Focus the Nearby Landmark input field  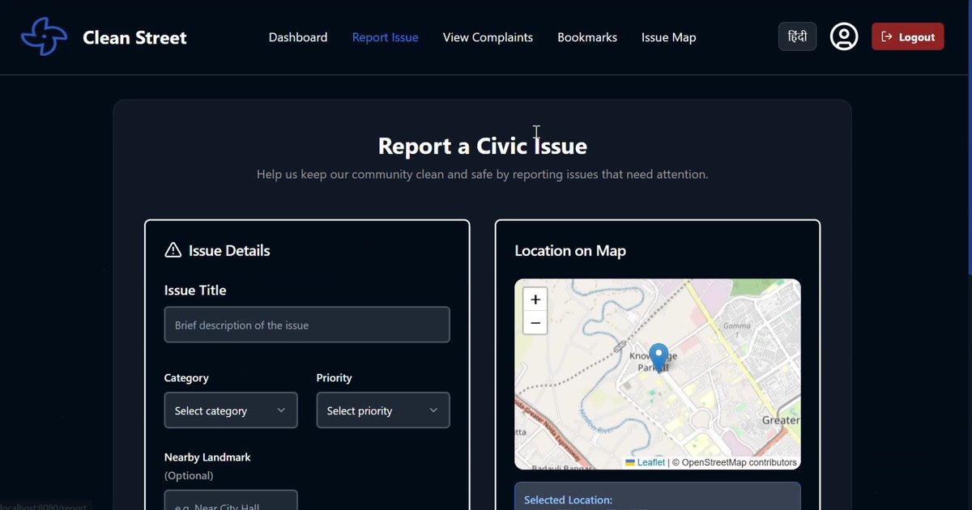231,500
